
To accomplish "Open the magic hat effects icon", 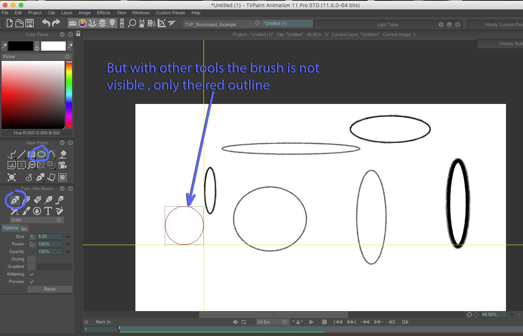I will (142, 23).
